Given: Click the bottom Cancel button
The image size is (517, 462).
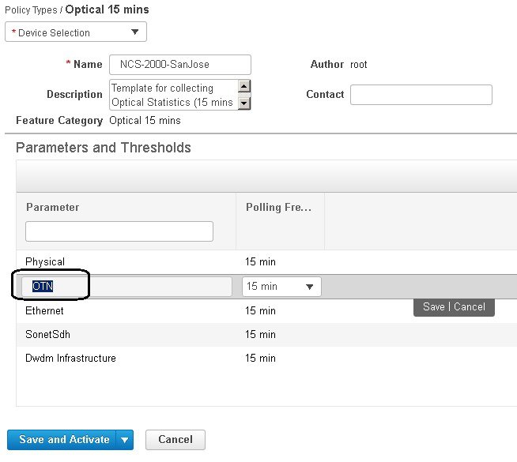Looking at the screenshot, I should 175,440.
